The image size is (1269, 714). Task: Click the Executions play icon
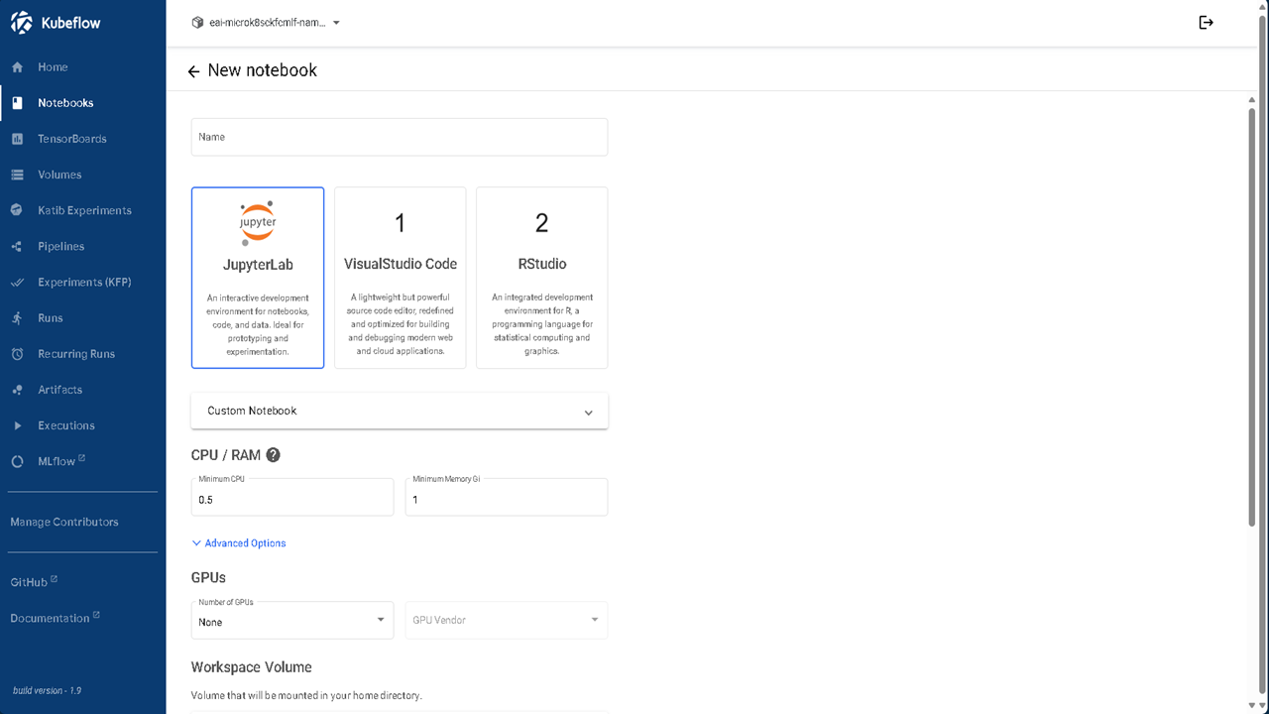tap(17, 425)
